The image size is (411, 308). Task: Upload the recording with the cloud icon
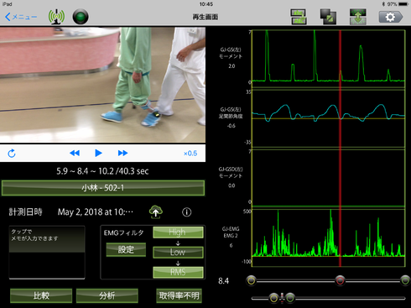click(156, 211)
